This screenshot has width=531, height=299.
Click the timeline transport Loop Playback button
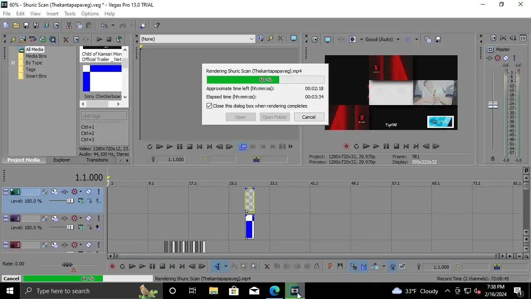122,267
